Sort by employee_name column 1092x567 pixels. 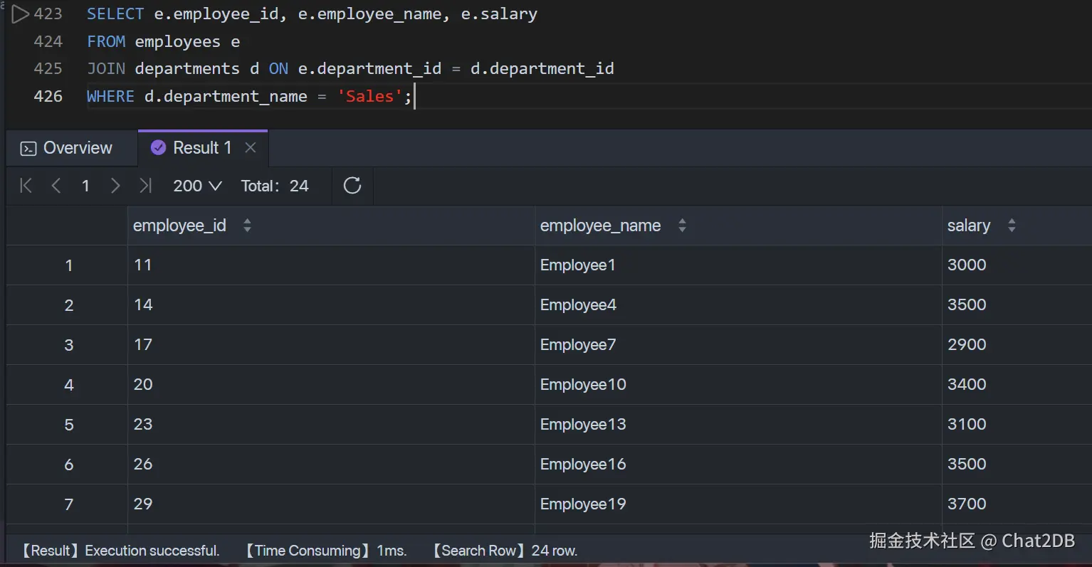682,226
